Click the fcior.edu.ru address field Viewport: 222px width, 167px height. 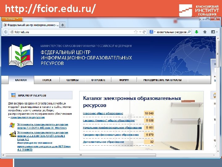[x=74, y=32]
